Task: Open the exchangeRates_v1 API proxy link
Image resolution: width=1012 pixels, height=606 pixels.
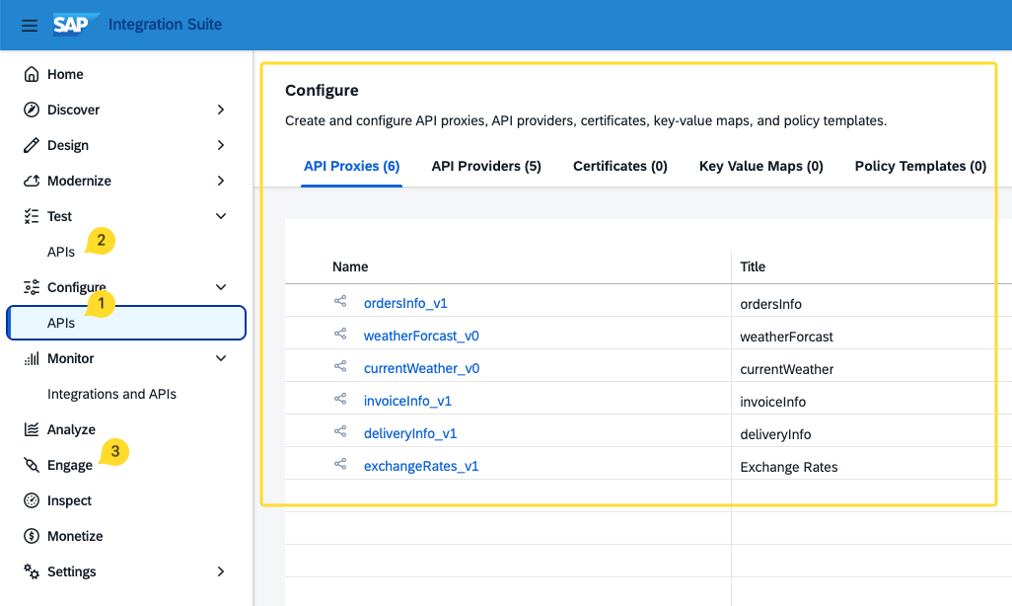Action: (x=421, y=467)
